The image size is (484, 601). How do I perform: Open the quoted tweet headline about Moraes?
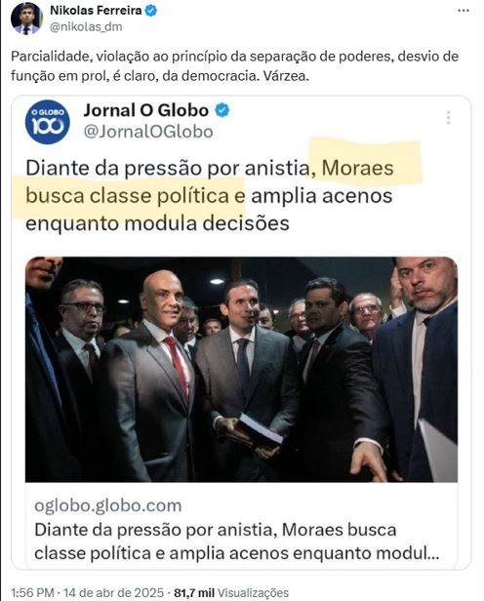click(210, 195)
